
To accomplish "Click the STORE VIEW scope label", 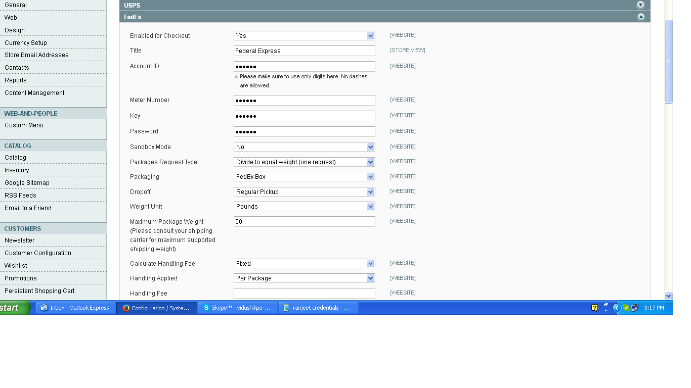I will 408,51.
